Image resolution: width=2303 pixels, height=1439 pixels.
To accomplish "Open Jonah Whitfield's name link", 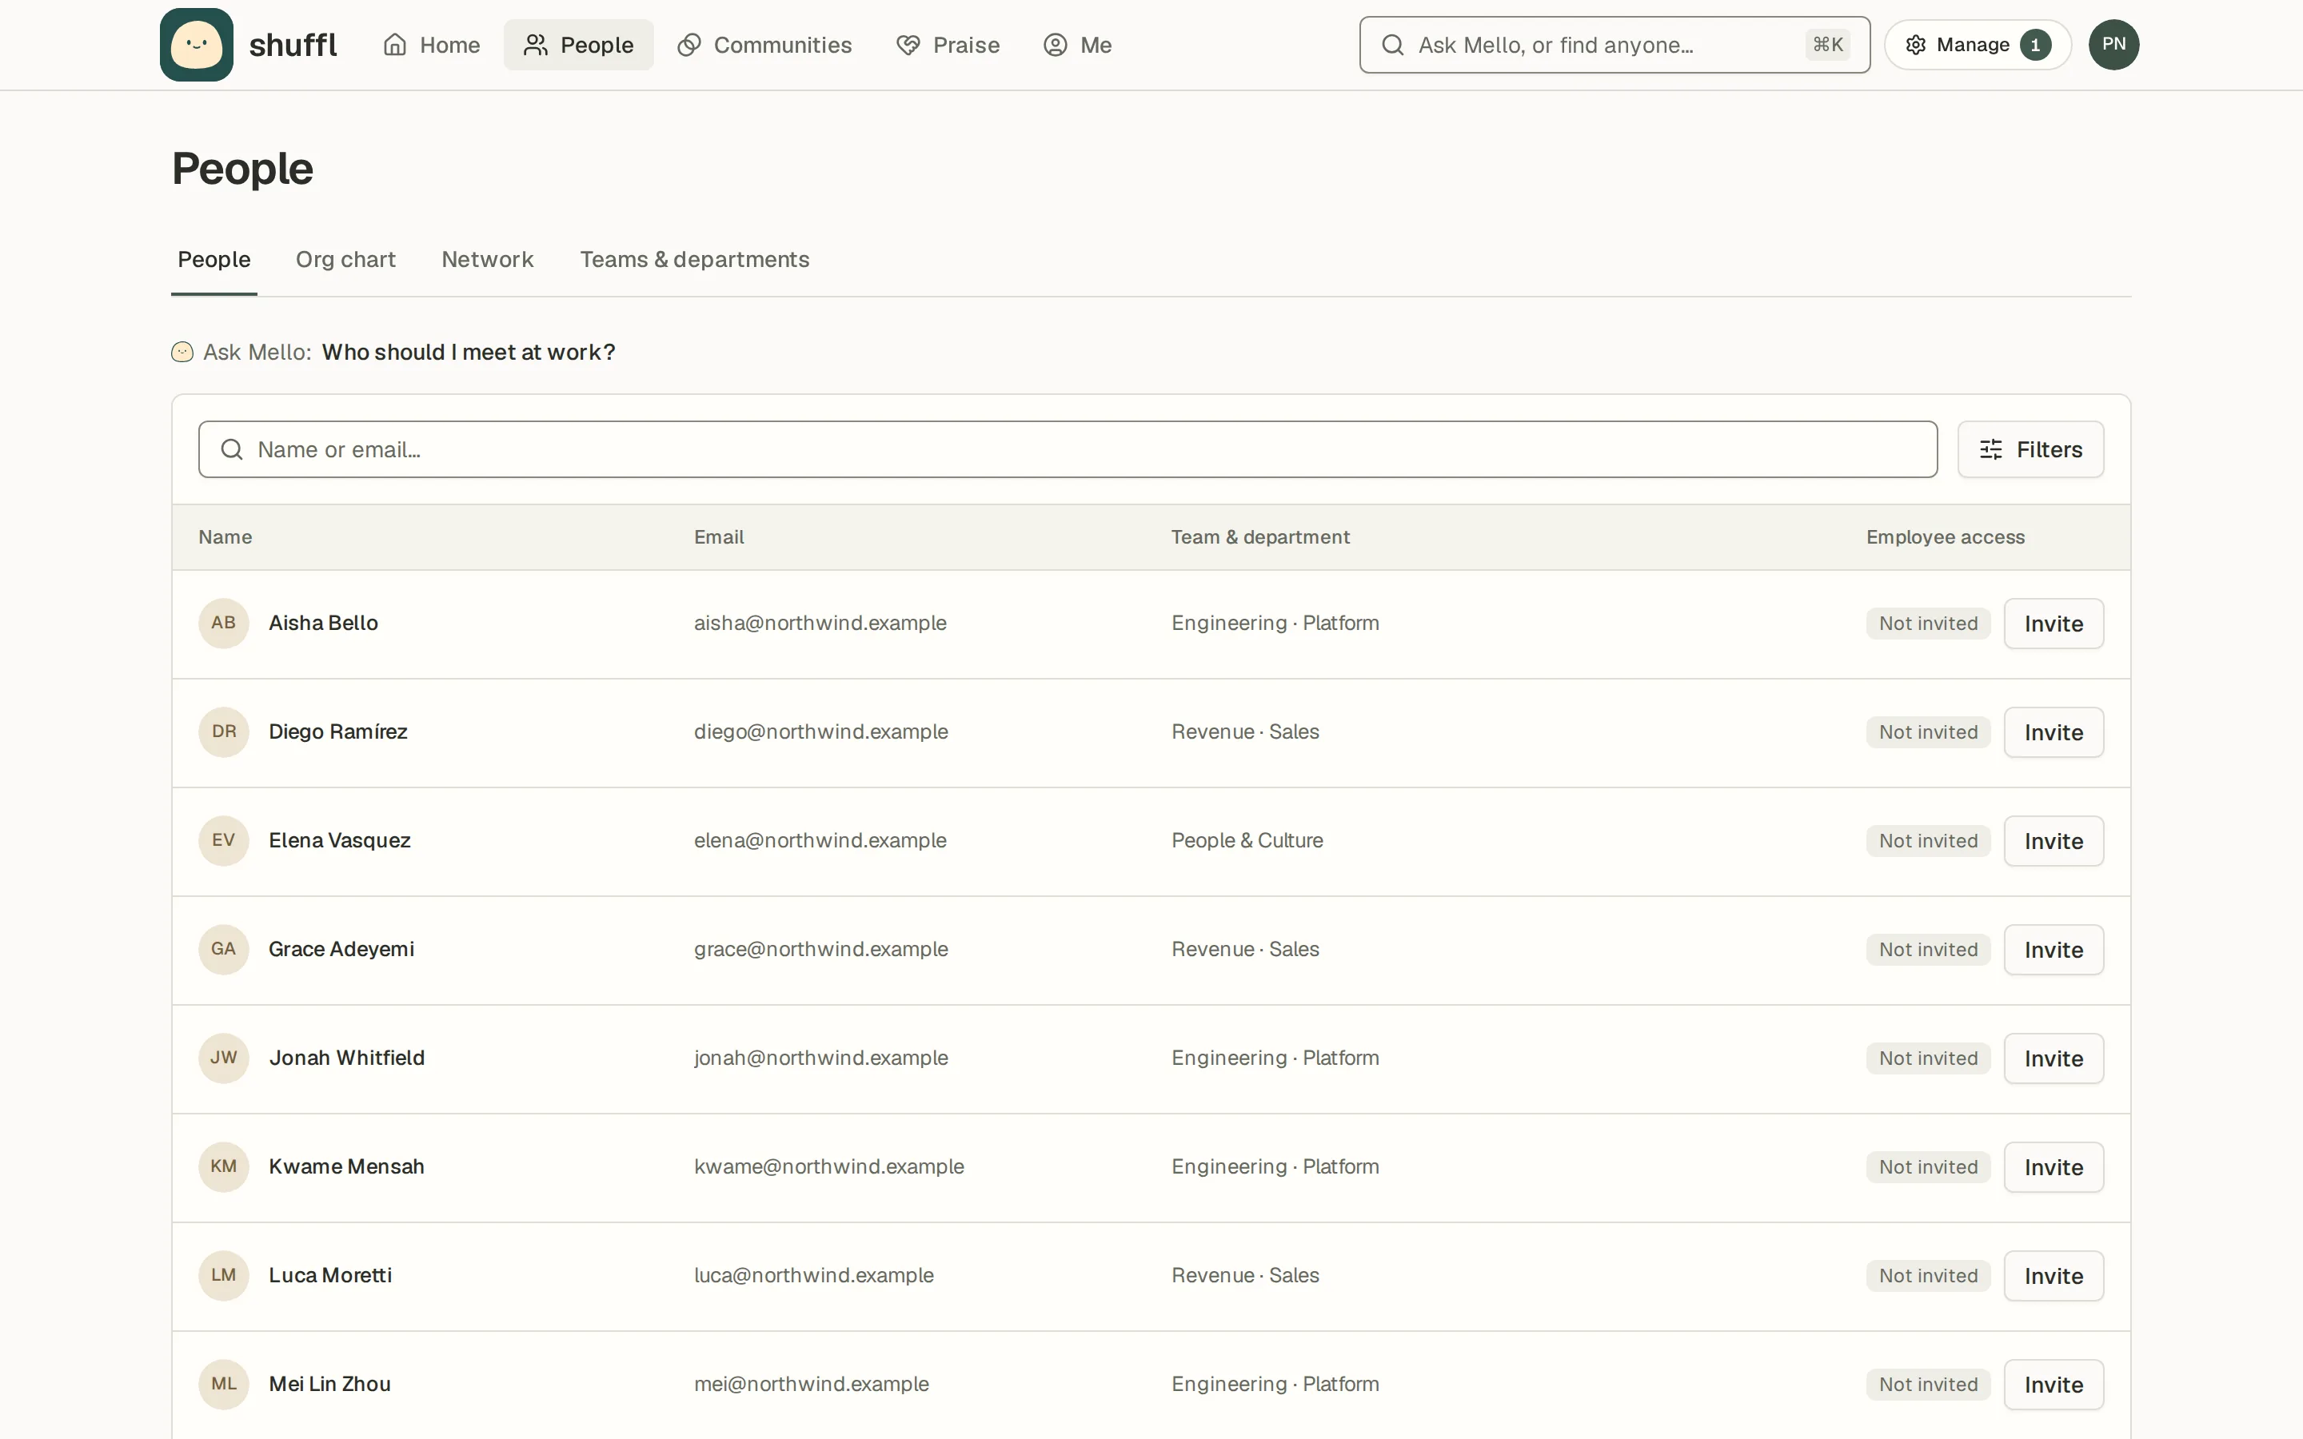I will [x=346, y=1058].
